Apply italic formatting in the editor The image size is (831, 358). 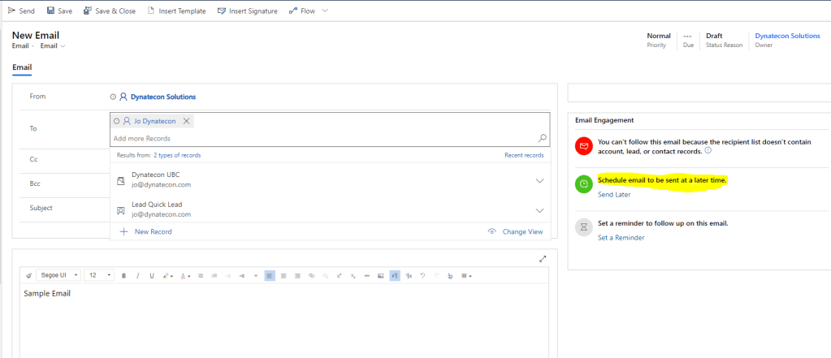point(138,276)
